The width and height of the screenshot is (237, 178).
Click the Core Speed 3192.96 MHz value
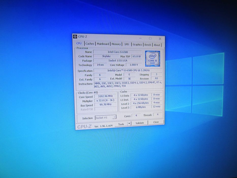[x=105, y=96]
